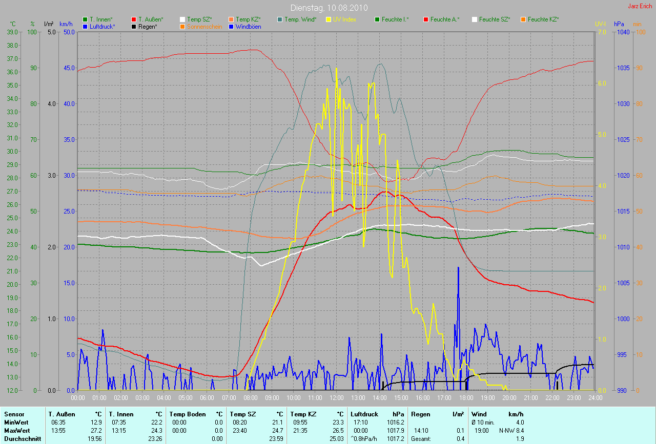Click the hPa axis unit label
The width and height of the screenshot is (656, 444).
pos(620,24)
